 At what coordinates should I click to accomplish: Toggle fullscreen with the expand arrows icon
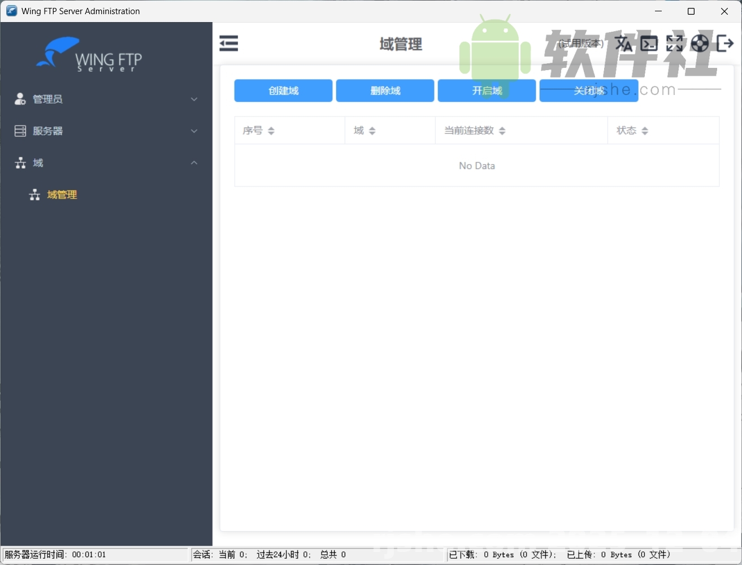click(x=674, y=43)
